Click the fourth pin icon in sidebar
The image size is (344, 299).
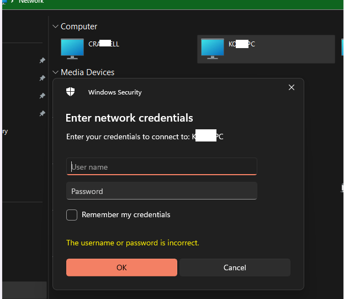point(42,113)
